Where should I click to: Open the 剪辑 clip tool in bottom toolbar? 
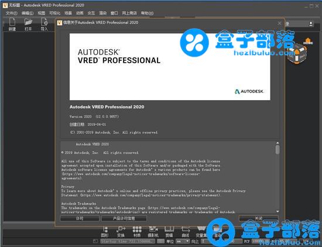coord(169,232)
